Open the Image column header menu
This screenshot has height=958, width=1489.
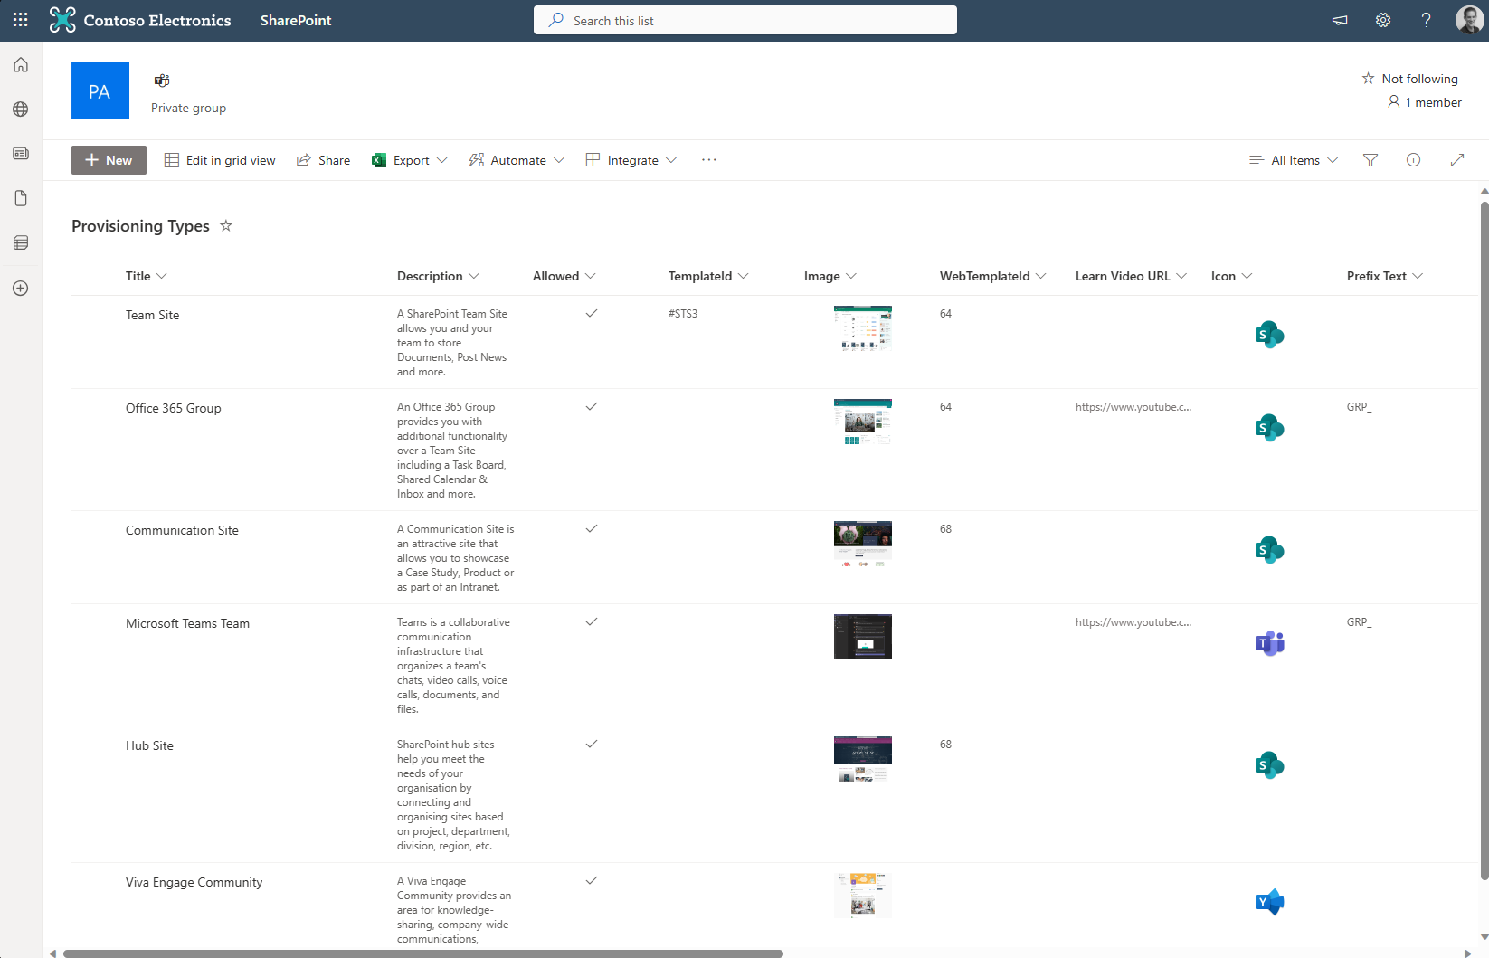[830, 276]
